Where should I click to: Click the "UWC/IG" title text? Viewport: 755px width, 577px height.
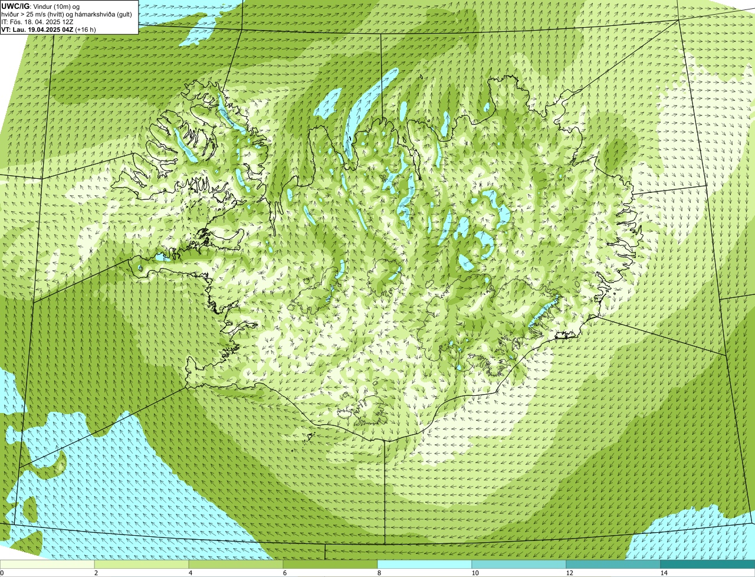click(15, 6)
